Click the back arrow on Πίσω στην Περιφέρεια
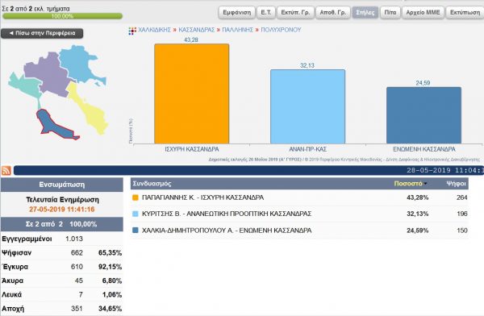This screenshot has width=484, height=316. 11,33
